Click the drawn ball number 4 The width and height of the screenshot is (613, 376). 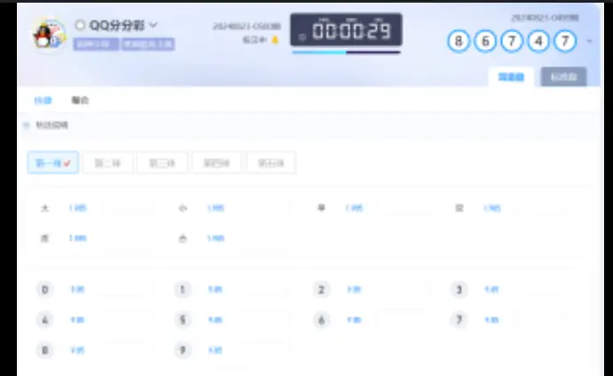(538, 41)
